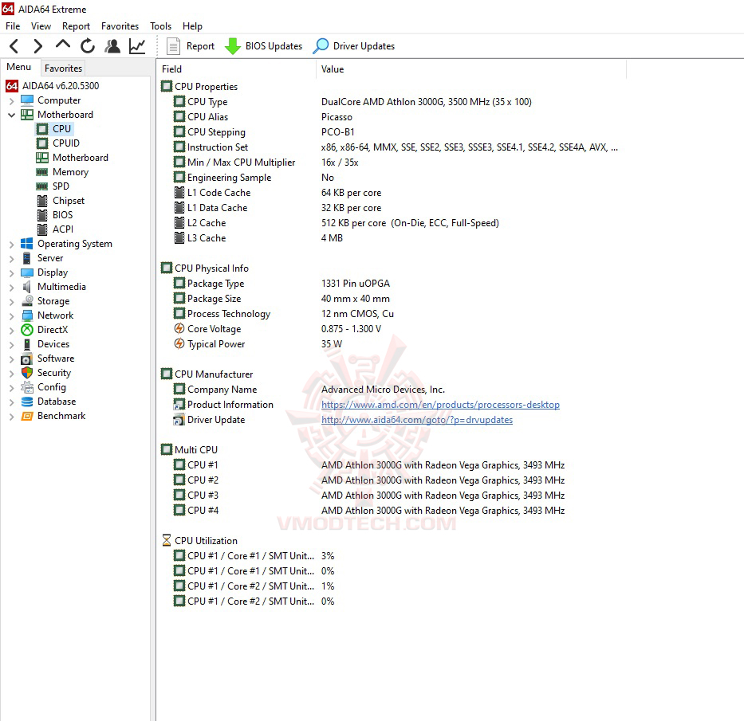Select the Chipset item icon
744x721 pixels.
point(42,201)
